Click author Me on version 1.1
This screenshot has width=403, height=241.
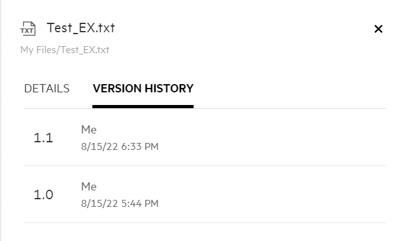click(x=89, y=130)
